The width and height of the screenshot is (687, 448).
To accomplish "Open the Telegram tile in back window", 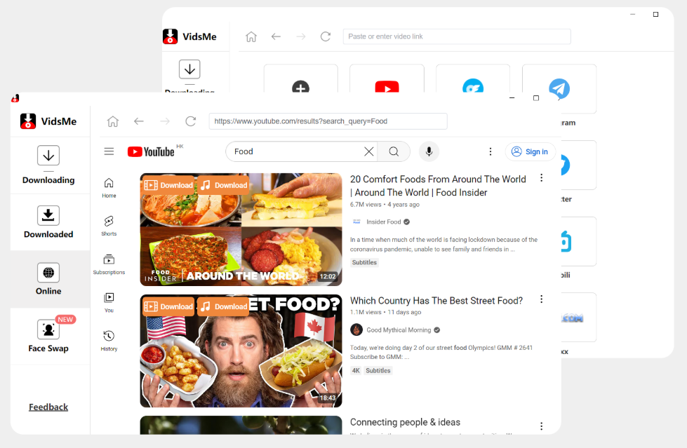I will click(559, 89).
